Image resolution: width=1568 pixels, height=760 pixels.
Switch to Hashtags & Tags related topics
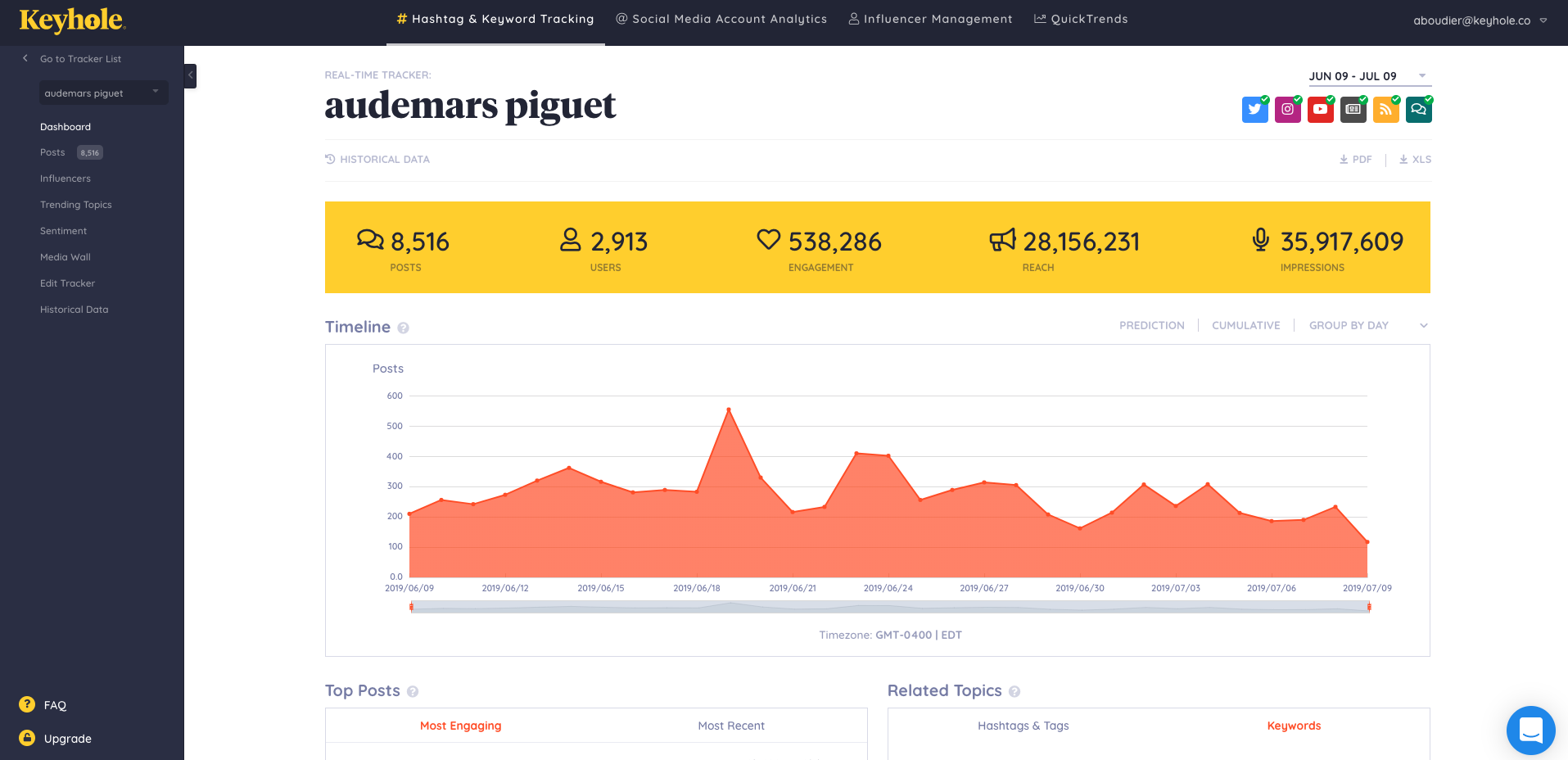pyautogui.click(x=1023, y=726)
